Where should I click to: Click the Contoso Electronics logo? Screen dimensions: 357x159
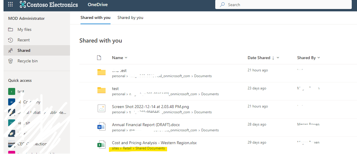tap(49, 4)
